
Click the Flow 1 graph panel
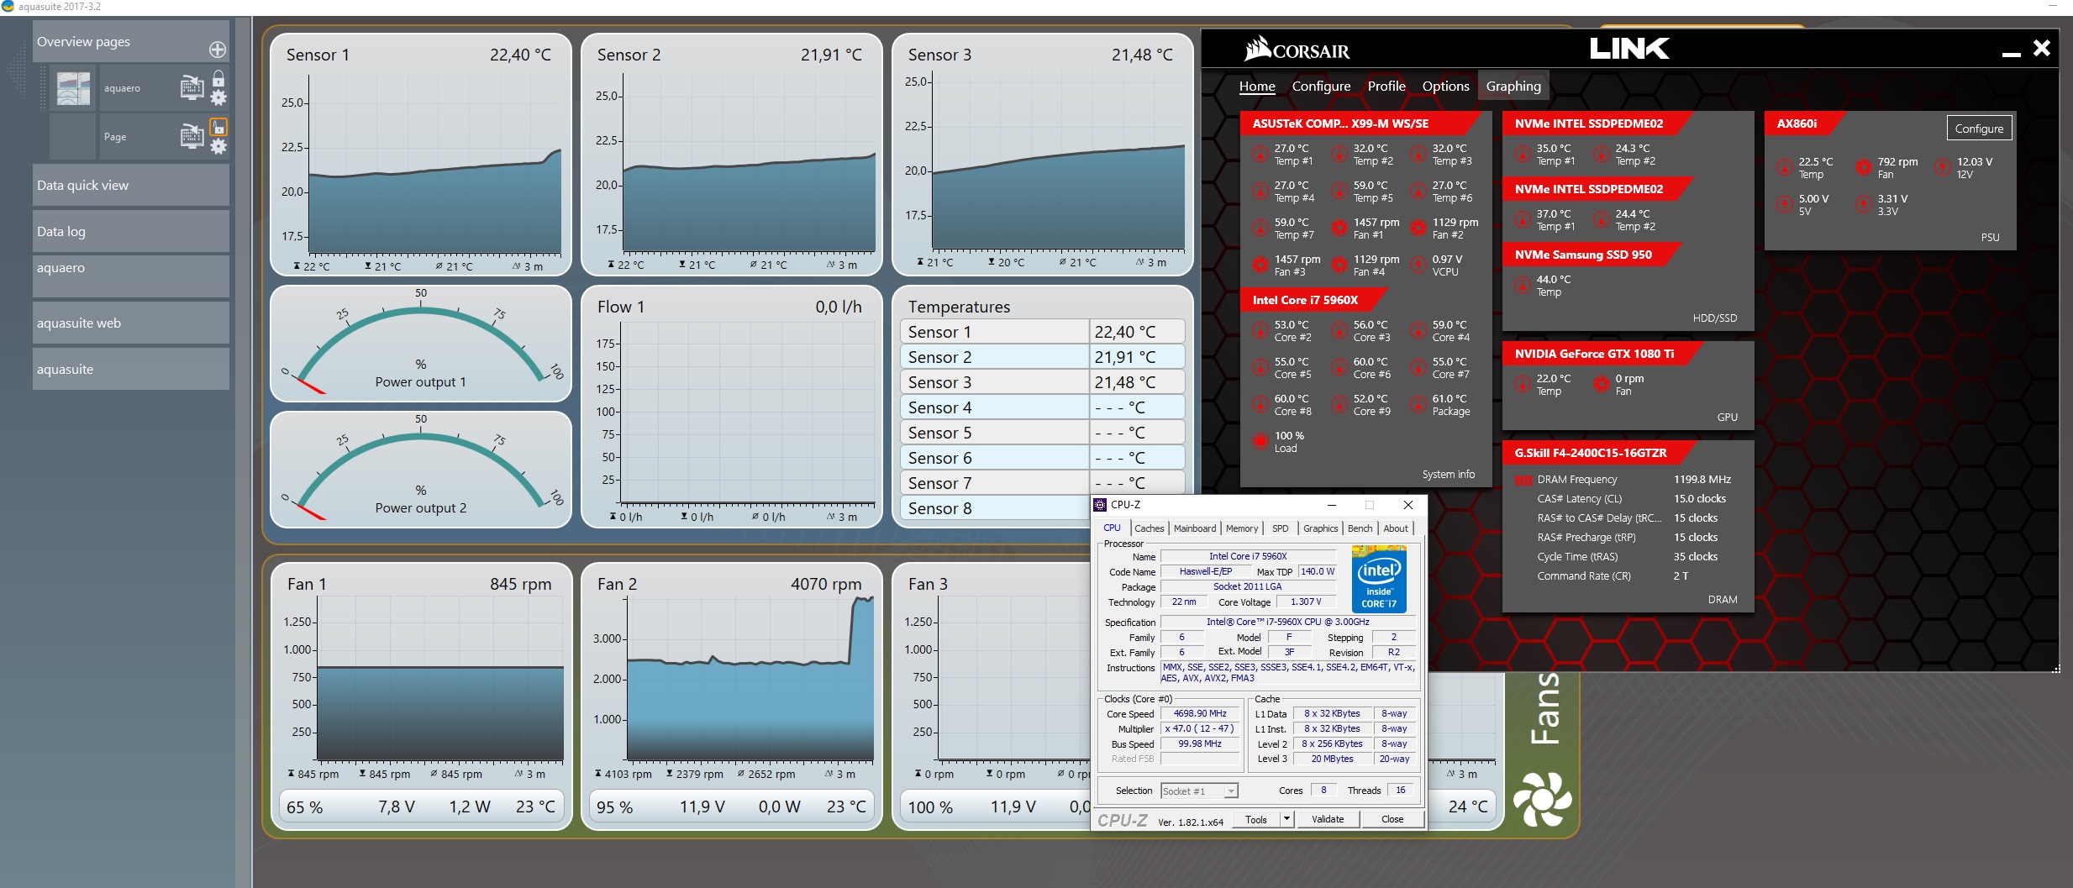(732, 407)
